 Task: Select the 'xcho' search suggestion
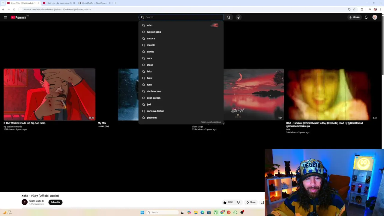(181, 25)
